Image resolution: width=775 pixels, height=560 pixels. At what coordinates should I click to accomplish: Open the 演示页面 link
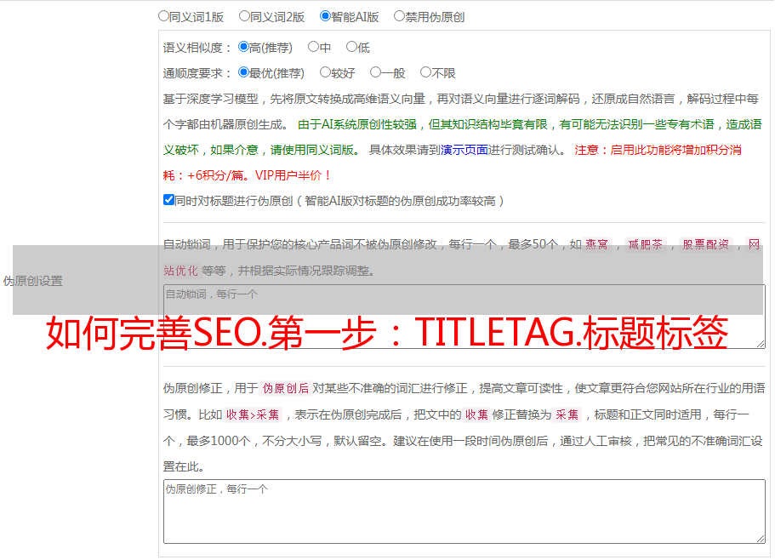464,150
